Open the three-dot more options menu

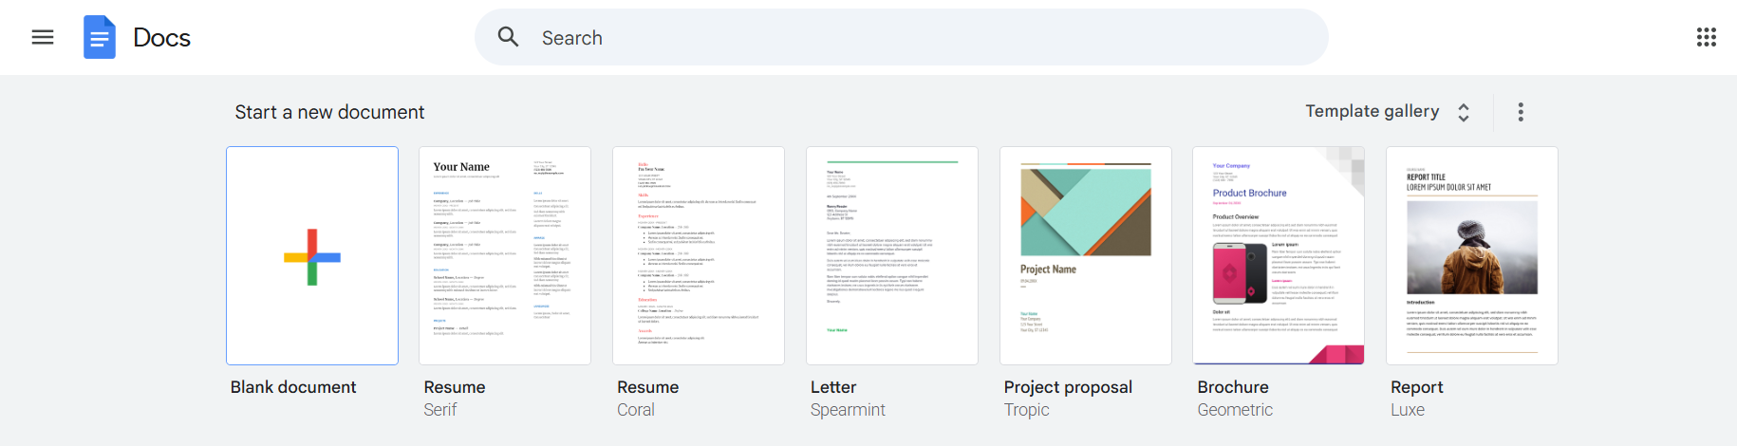pos(1521,112)
